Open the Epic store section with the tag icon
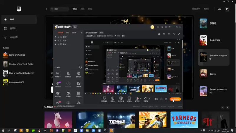Image resolution: width=236 pixels, height=133 pixels. 19,19
